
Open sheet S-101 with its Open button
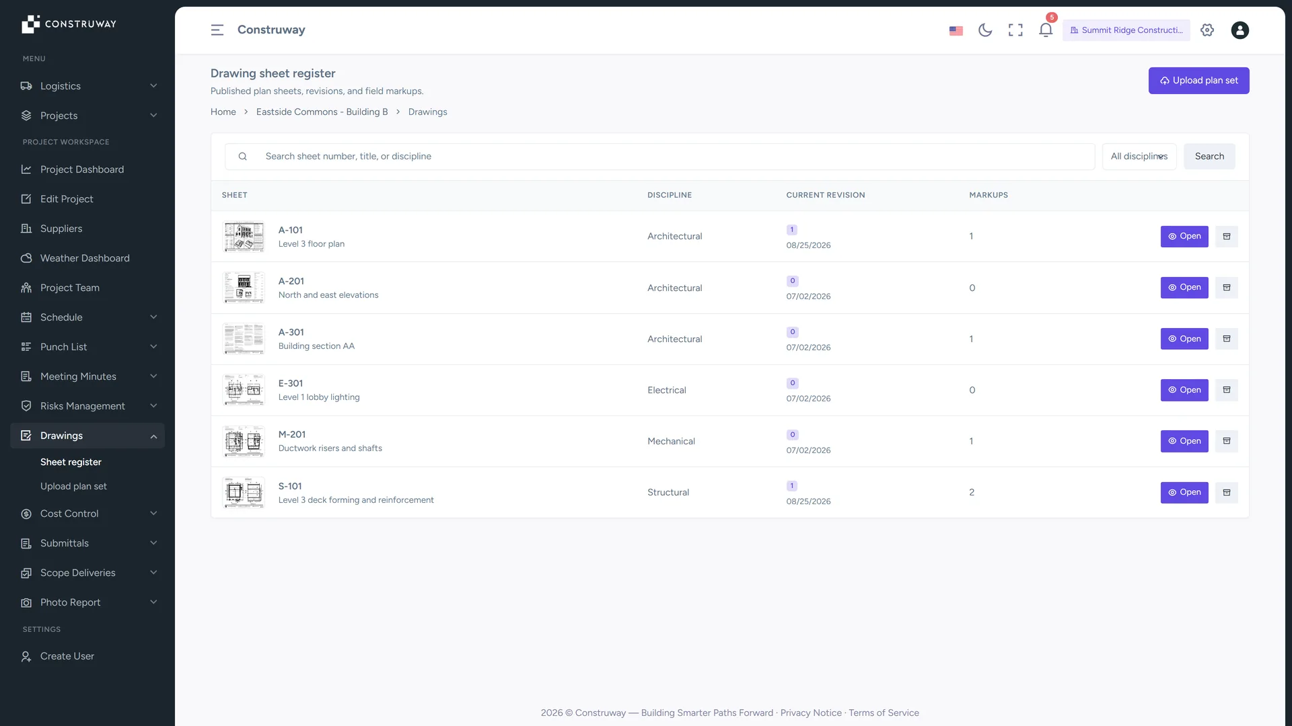click(1184, 493)
